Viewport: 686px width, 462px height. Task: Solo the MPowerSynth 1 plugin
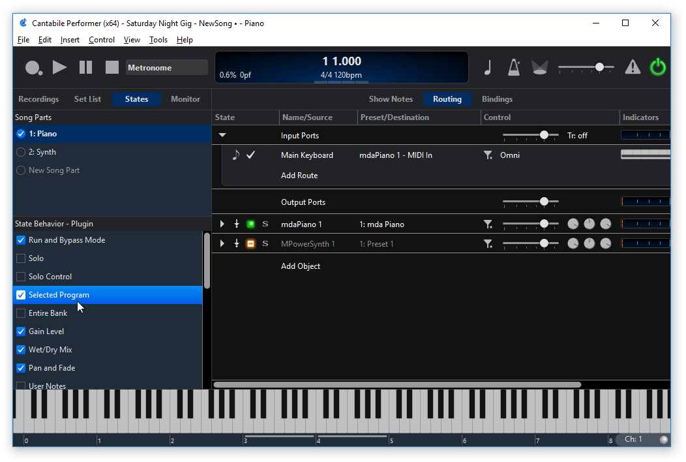click(x=265, y=243)
